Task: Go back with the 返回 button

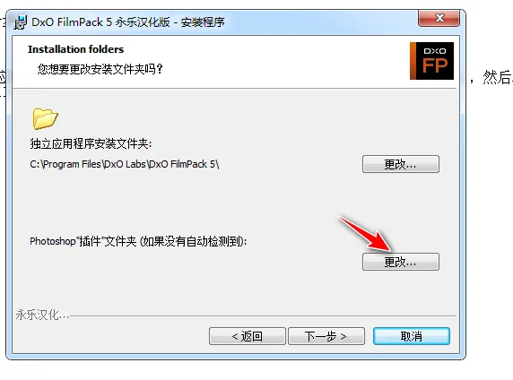Action: click(248, 336)
